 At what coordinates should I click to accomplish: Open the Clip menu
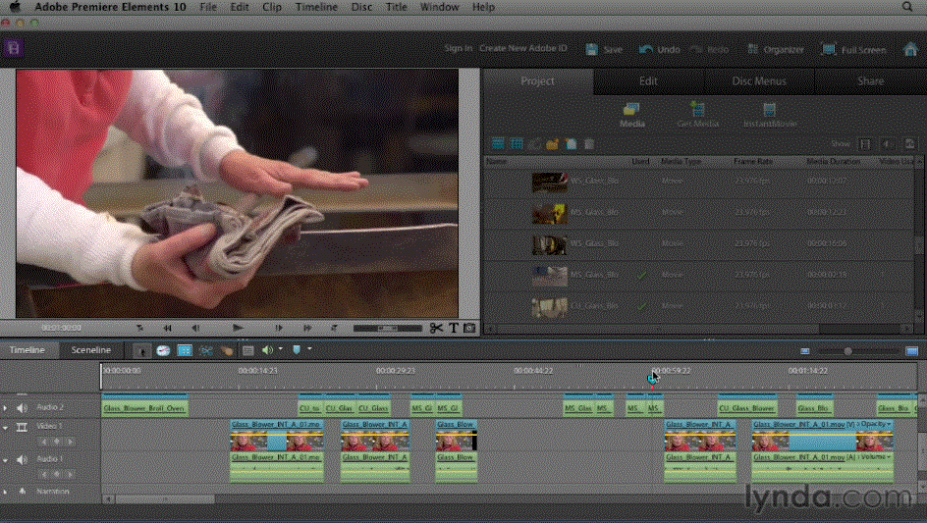pos(272,7)
